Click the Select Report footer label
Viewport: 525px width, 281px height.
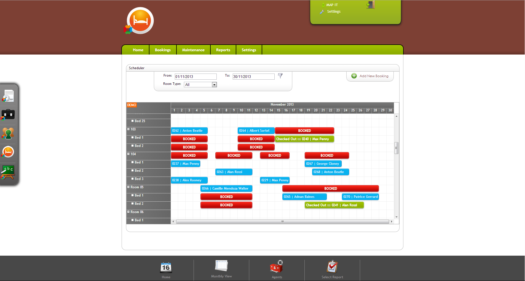pos(332,277)
